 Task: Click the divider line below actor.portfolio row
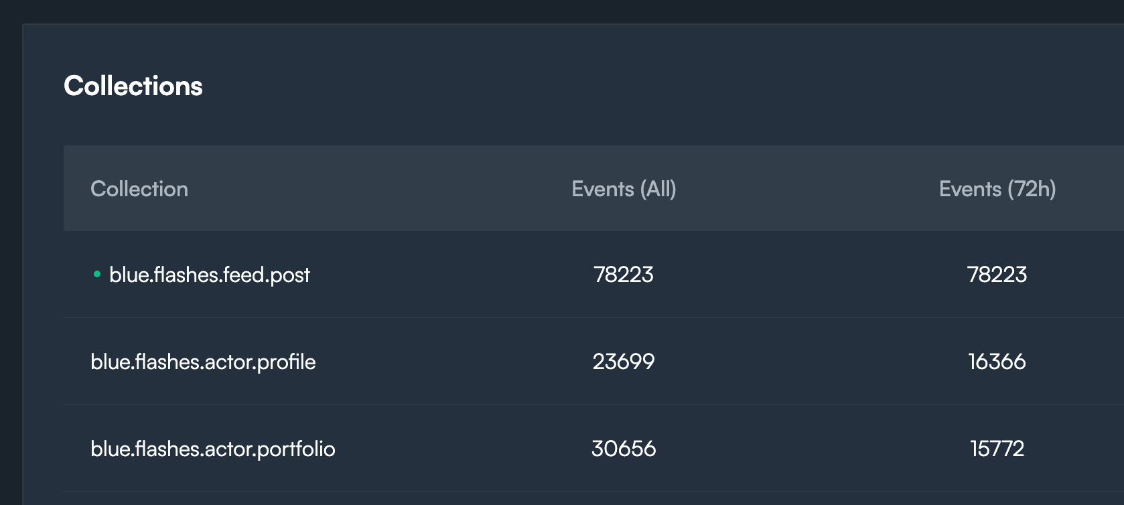[x=469, y=492]
